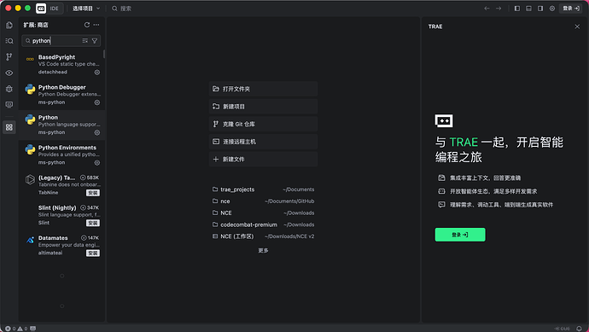Toggle the right secondary sidebar layout

[x=540, y=9]
